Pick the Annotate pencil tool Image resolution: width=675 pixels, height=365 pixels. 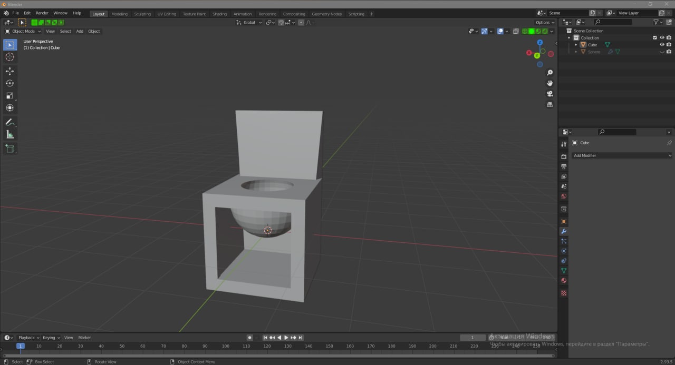click(x=9, y=122)
